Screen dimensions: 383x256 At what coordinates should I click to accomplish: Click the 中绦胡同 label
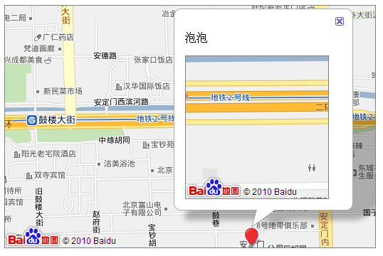115,140
